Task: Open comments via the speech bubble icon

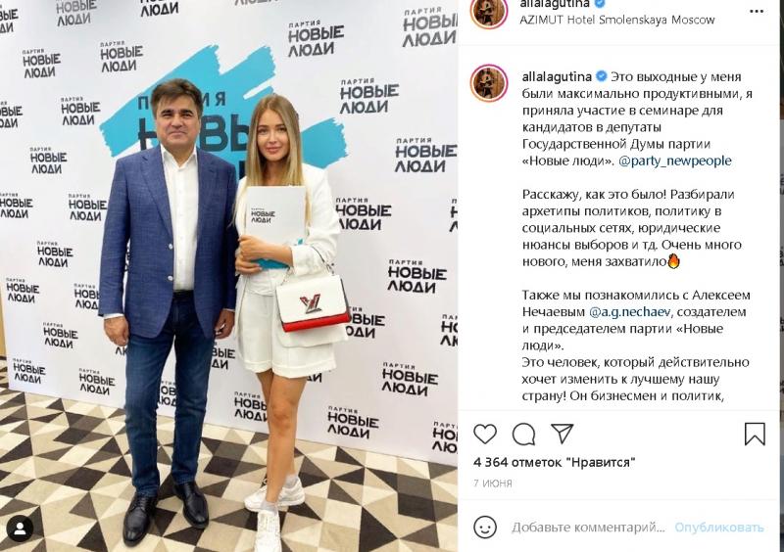Action: [x=523, y=435]
